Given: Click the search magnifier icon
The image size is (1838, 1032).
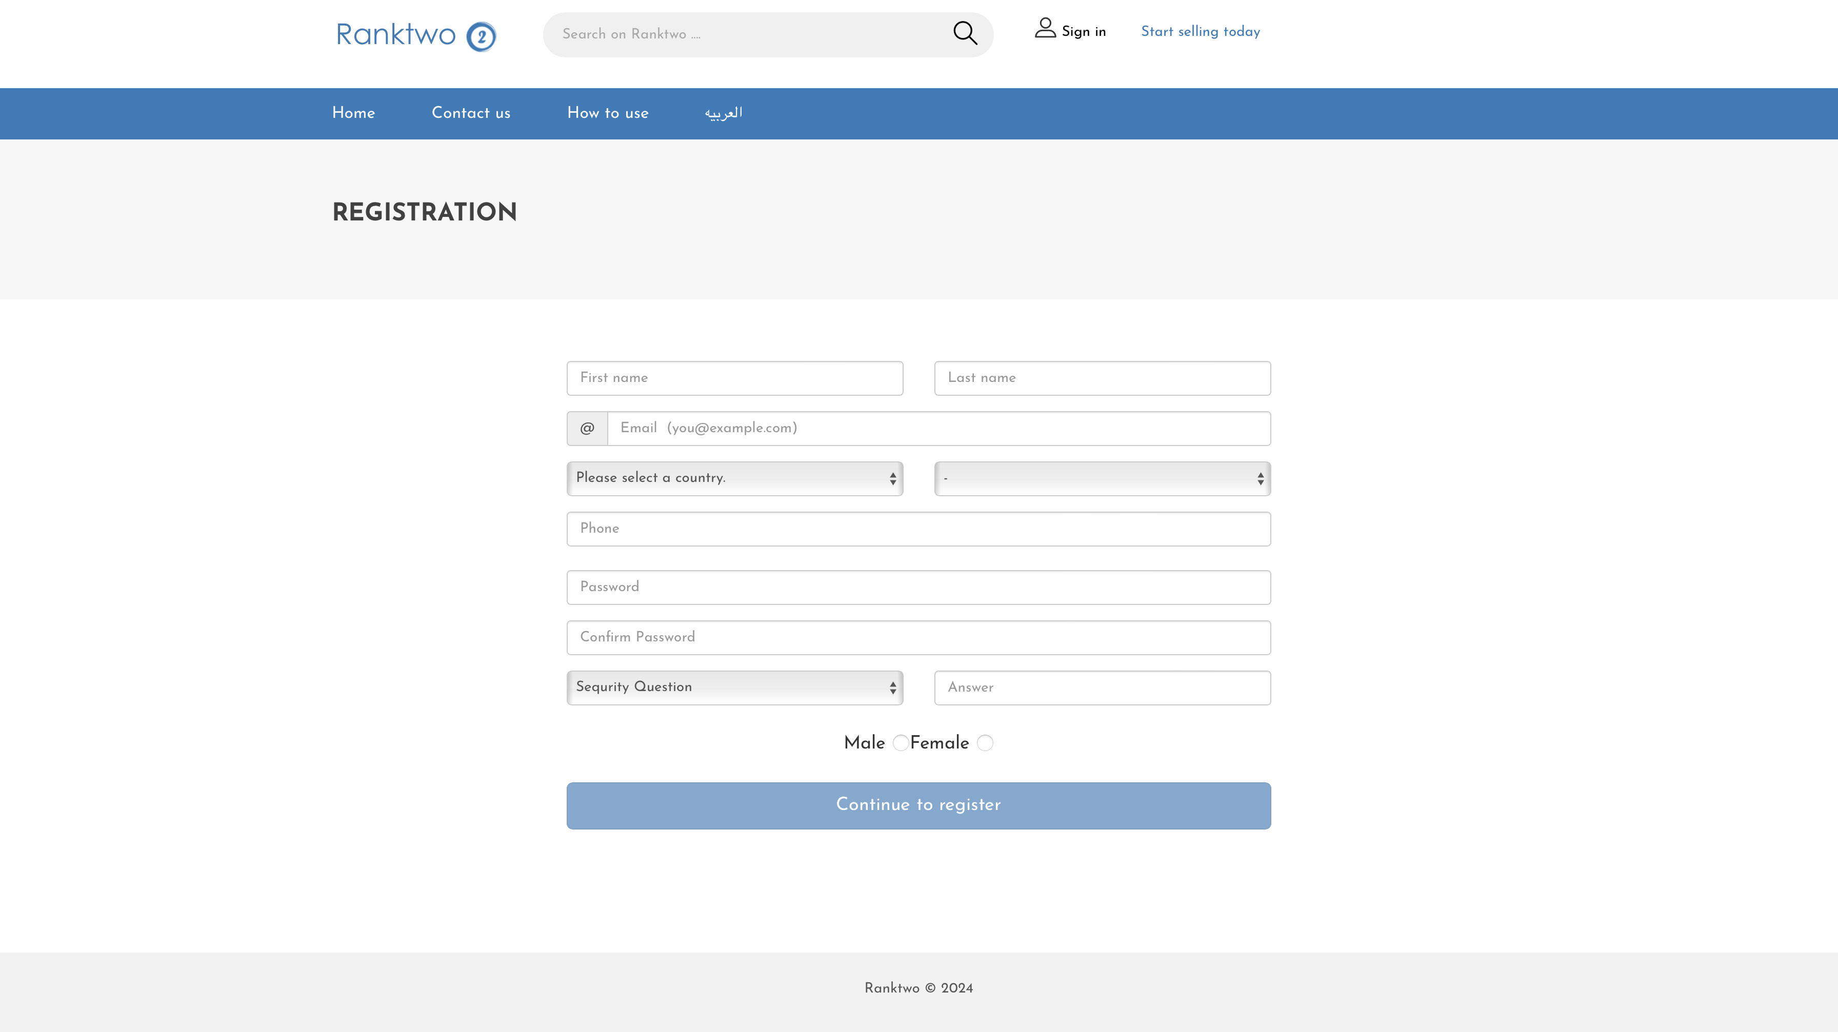Looking at the screenshot, I should click(965, 33).
